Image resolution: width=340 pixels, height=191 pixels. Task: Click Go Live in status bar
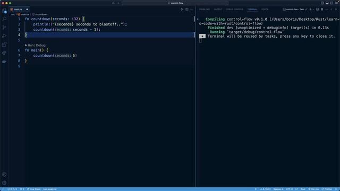click(x=313, y=189)
